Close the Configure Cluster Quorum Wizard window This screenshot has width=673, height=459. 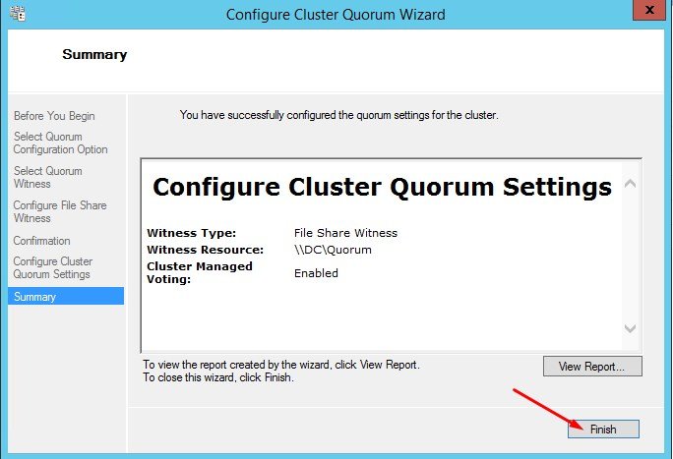click(x=649, y=10)
